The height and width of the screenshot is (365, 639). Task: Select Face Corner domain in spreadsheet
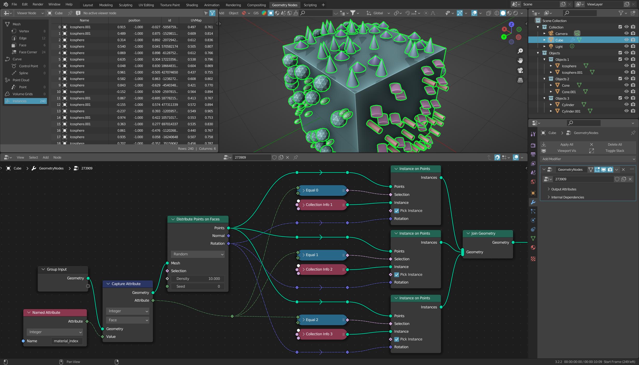click(x=28, y=52)
